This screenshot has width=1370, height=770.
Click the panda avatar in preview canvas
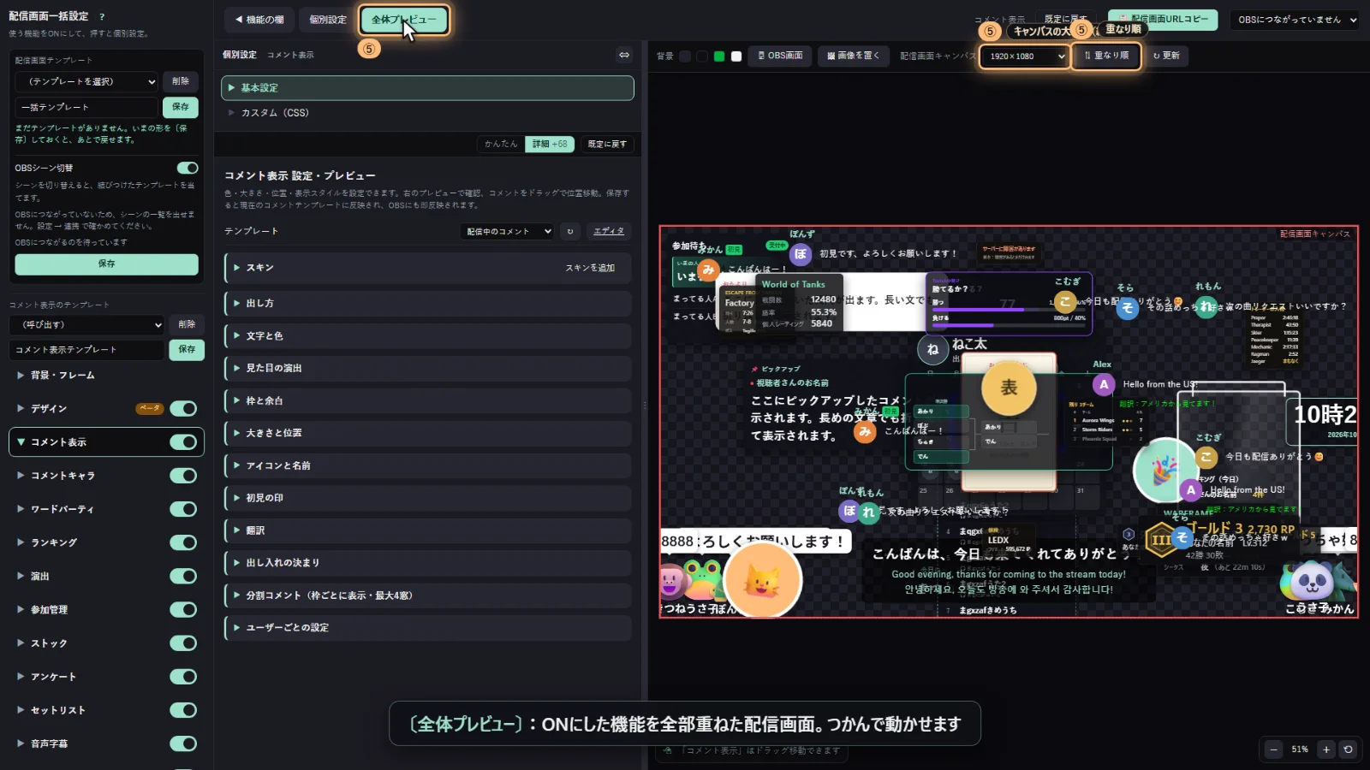tap(1312, 582)
